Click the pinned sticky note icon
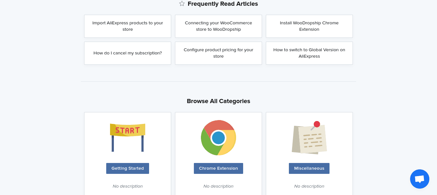This screenshot has height=195, width=437. pos(309,138)
